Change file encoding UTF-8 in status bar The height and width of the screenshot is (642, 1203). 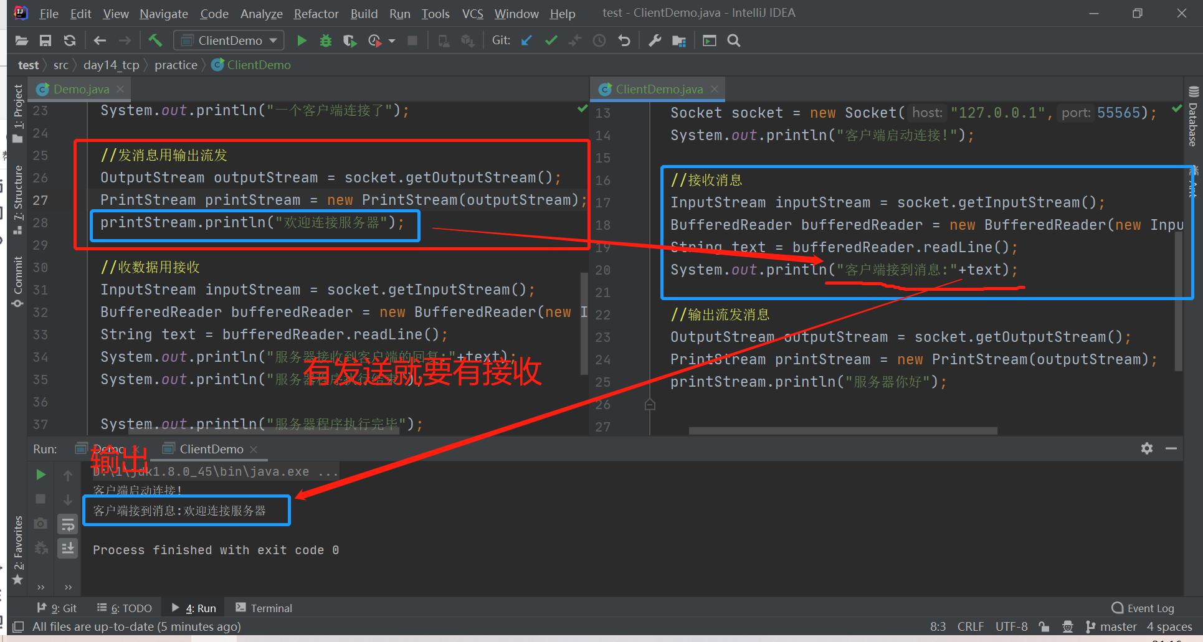tap(1011, 626)
